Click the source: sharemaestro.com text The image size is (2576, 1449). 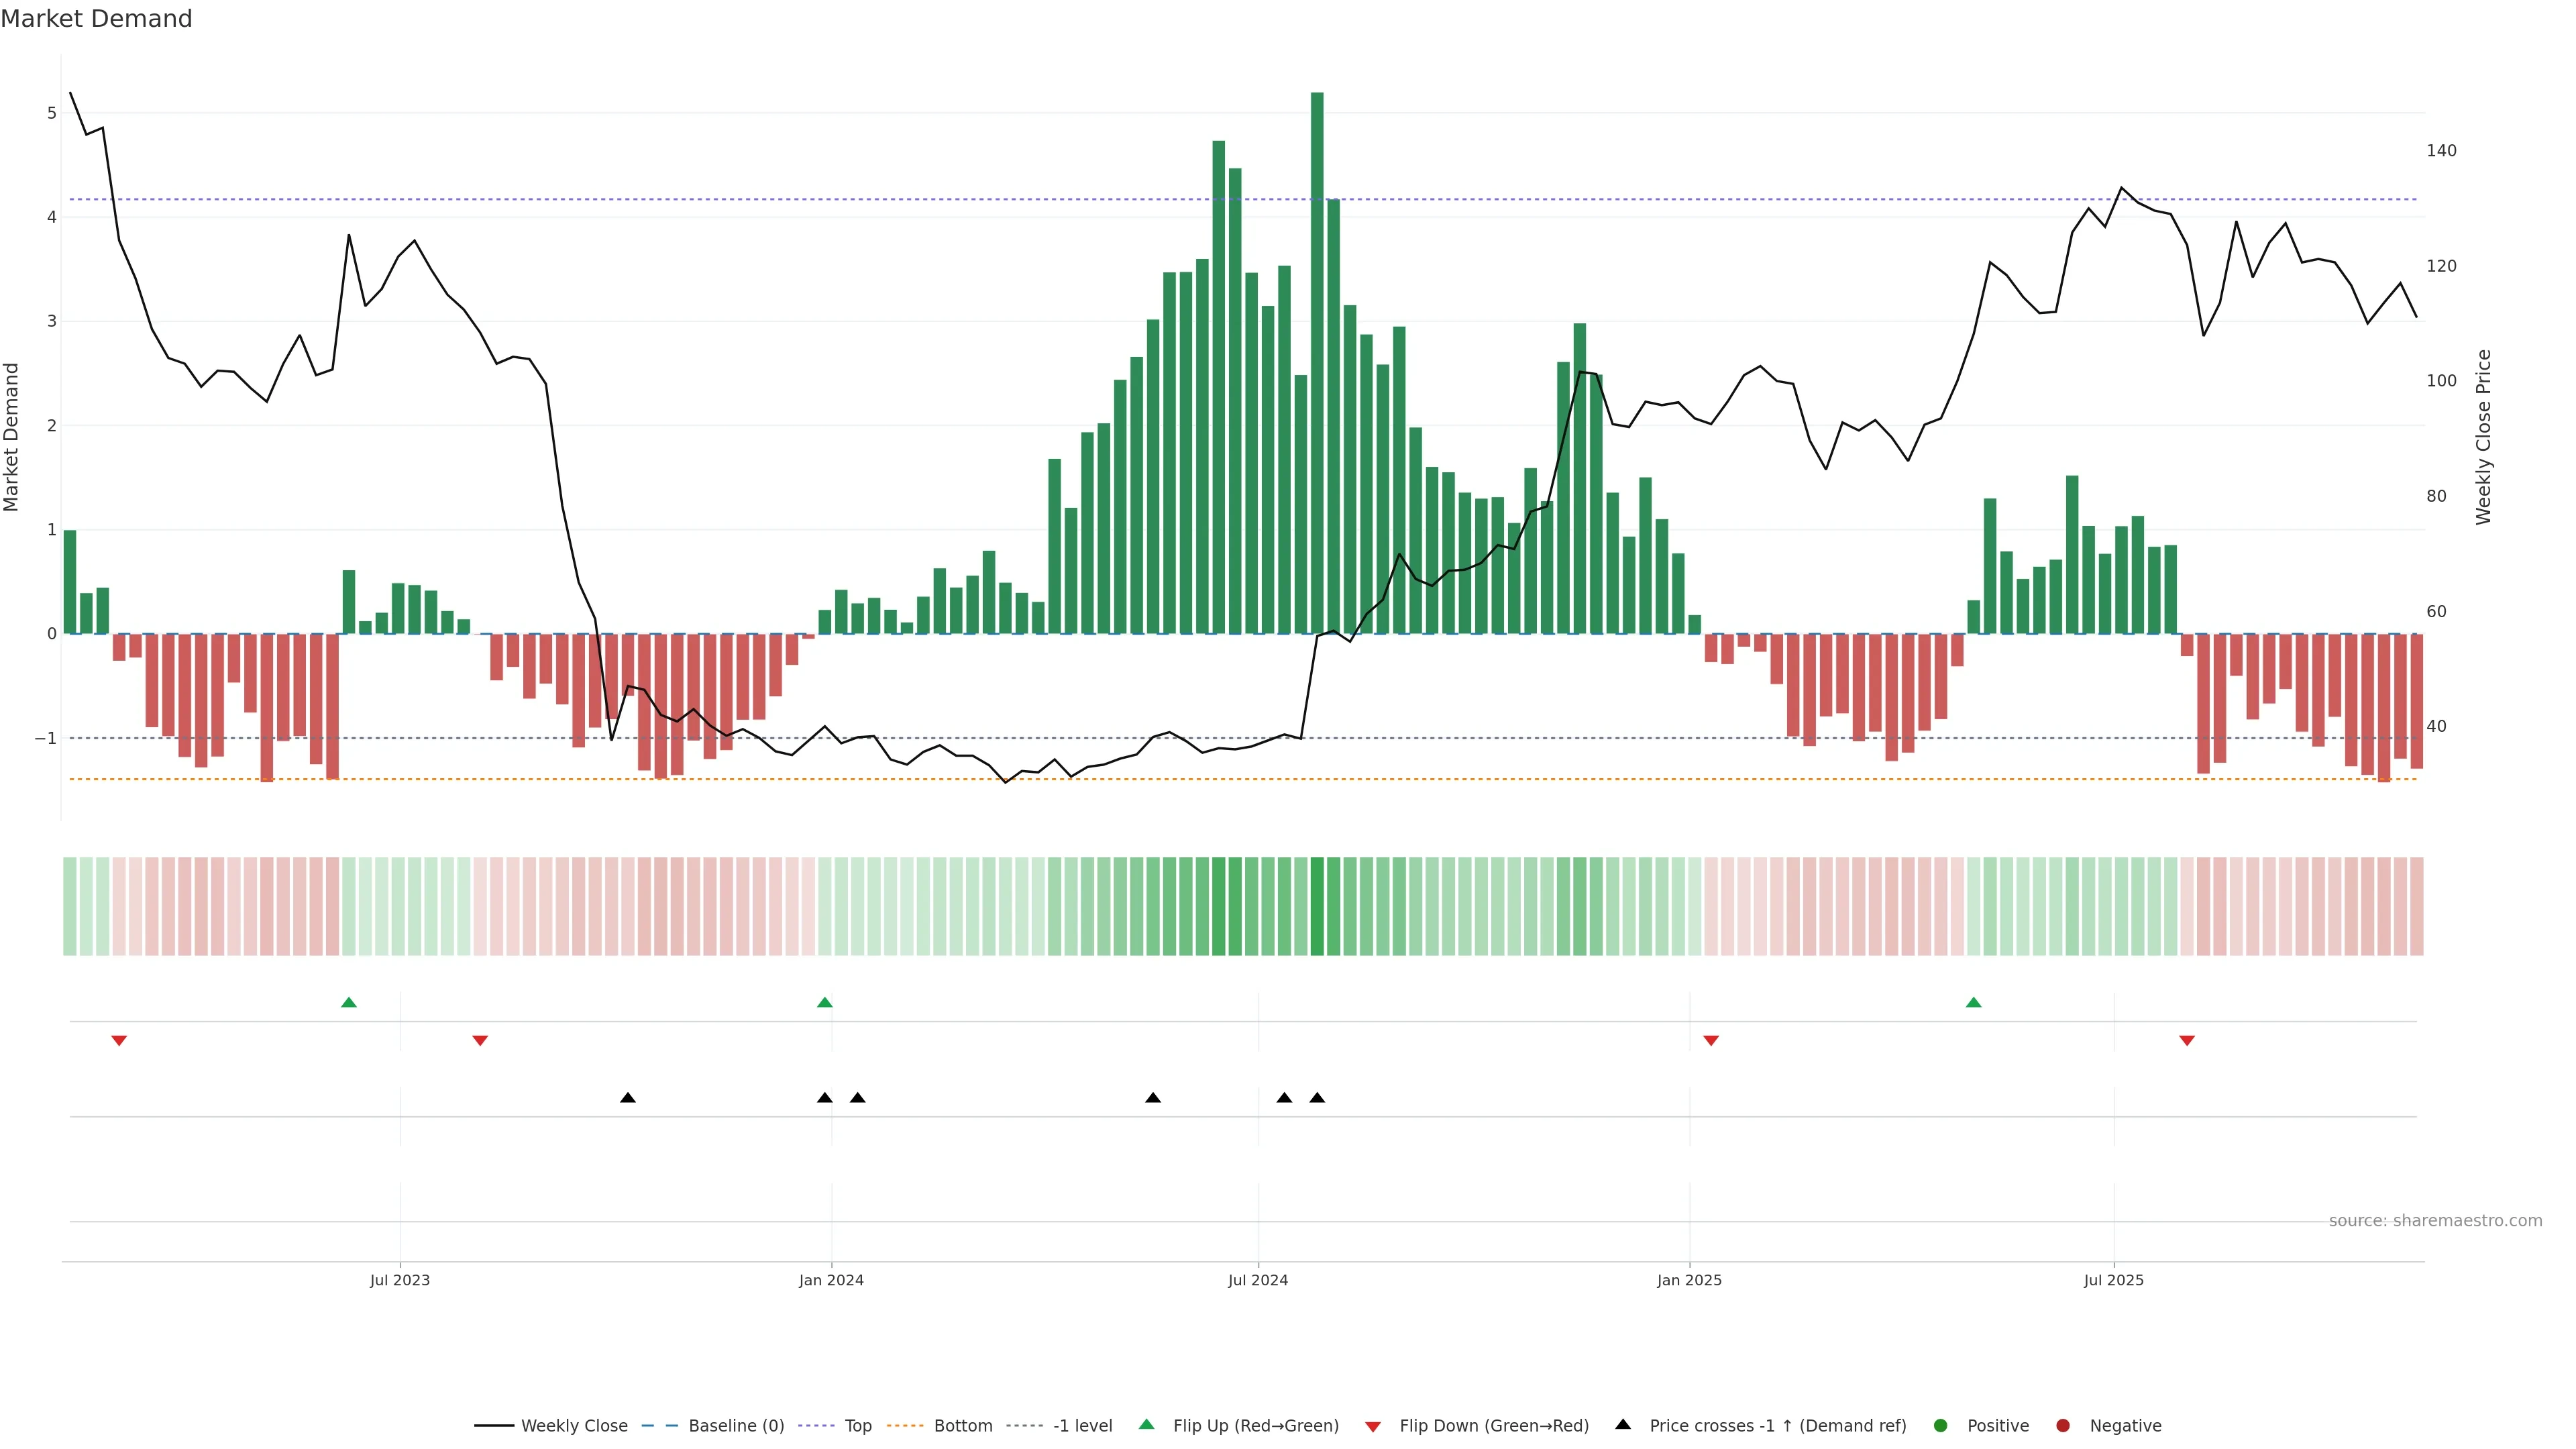(x=2435, y=1220)
